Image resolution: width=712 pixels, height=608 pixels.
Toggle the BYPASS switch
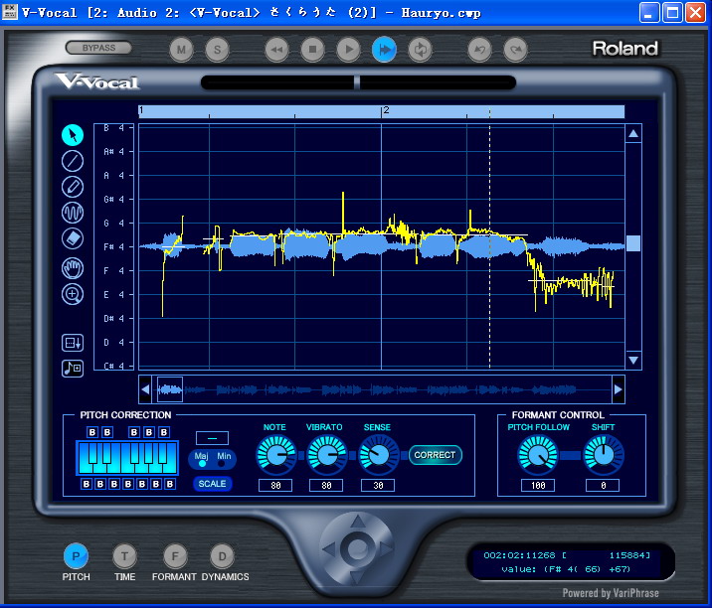pos(98,48)
